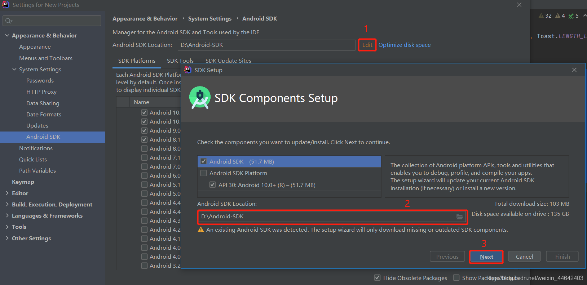Click the yellow warning triangle icon under SDK location
This screenshot has width=587, height=285.
(201, 230)
